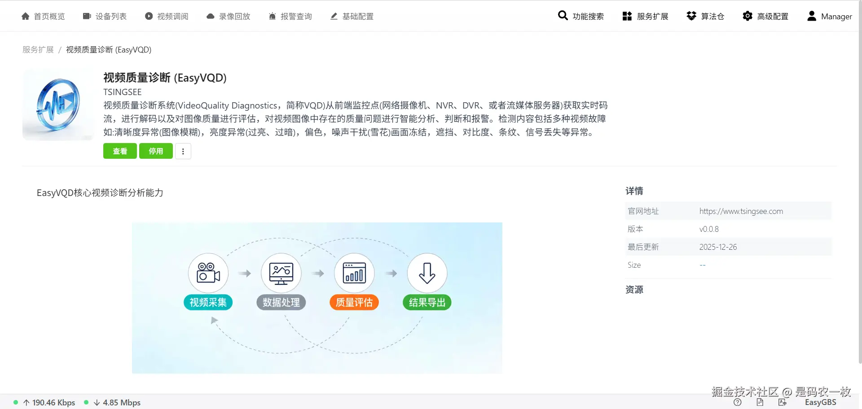Image resolution: width=862 pixels, height=409 pixels.
Task: Open the Manager user account menu
Action: [829, 16]
